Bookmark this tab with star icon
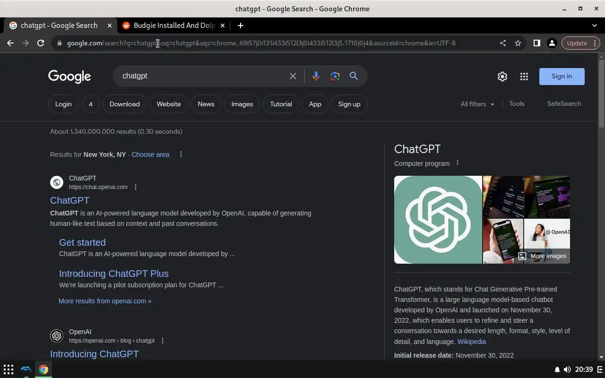Screen dimensions: 605x378 [518, 43]
